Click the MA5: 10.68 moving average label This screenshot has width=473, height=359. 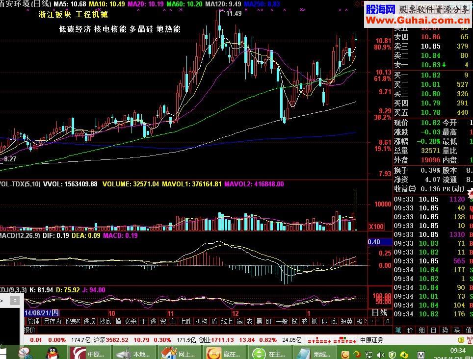pos(70,4)
